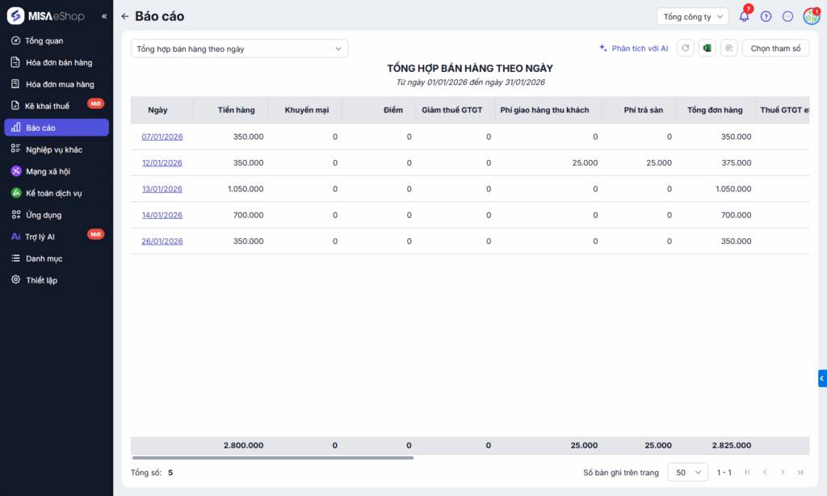Image resolution: width=827 pixels, height=496 pixels.
Task: Export the report to Excel
Action: [x=707, y=48]
